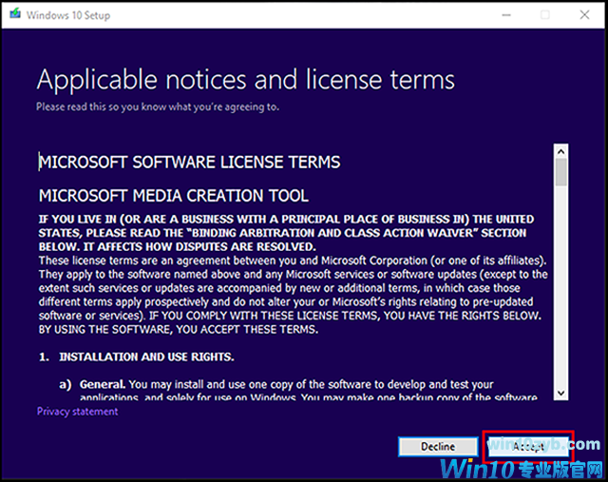Select the "INSTALLATION AND USE RIGHTS" section heading

tap(146, 357)
